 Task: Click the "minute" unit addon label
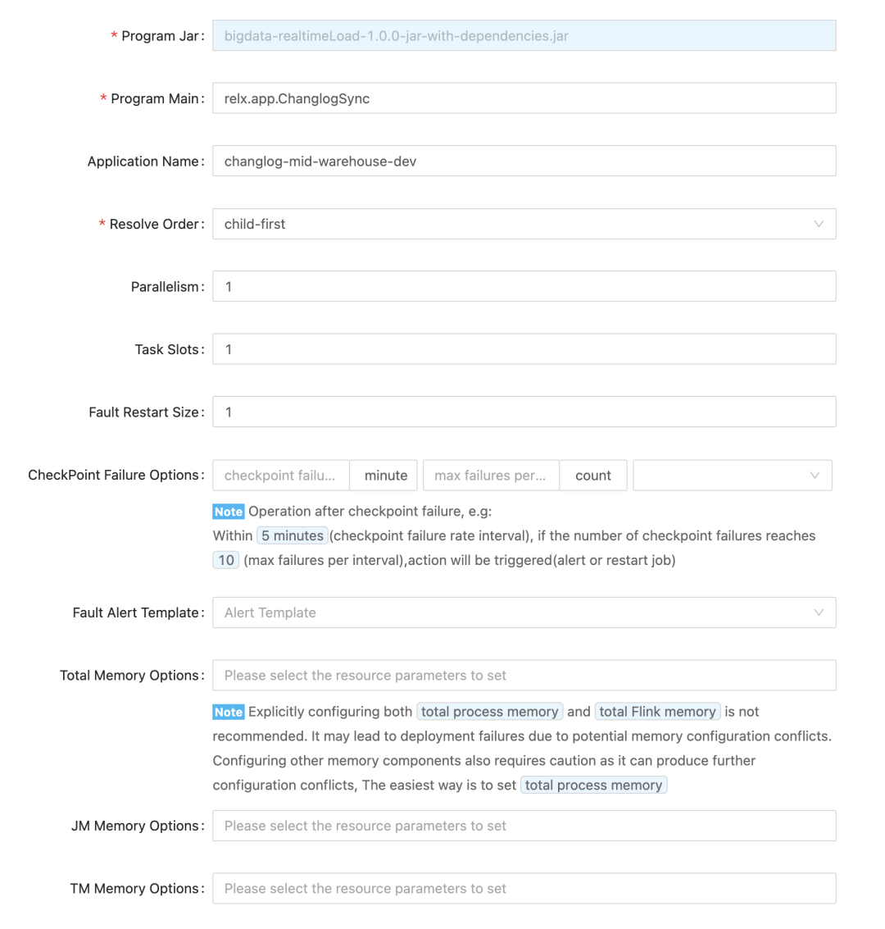(386, 476)
